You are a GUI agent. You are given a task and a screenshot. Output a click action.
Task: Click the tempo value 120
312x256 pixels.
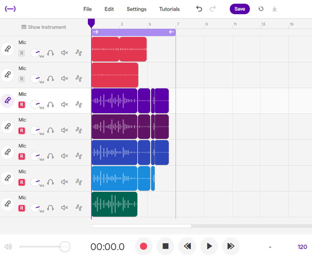302,247
